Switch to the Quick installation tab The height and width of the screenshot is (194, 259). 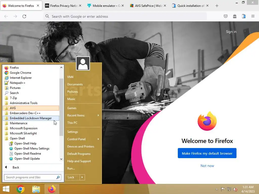point(190,6)
